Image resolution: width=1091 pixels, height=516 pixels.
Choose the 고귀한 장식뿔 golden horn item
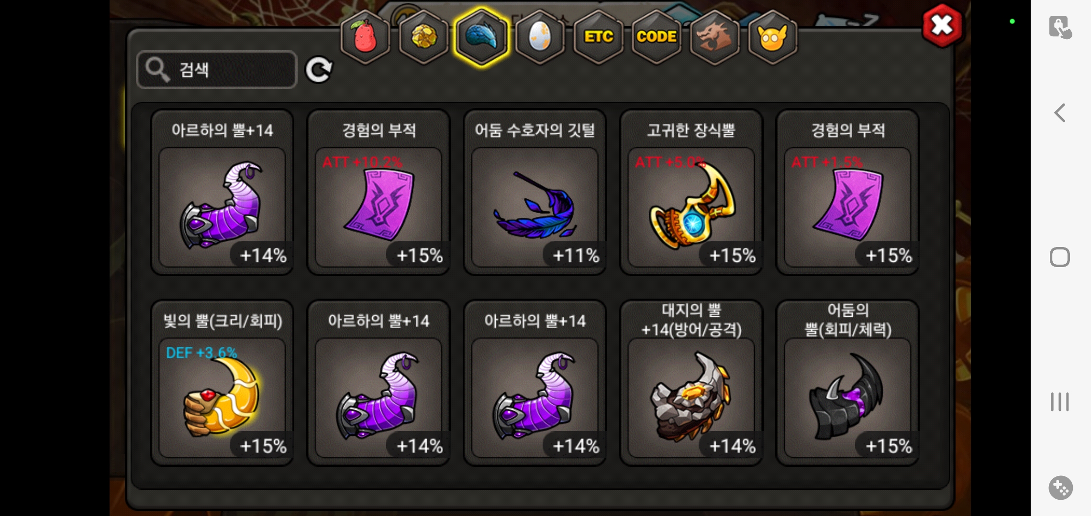tap(691, 193)
